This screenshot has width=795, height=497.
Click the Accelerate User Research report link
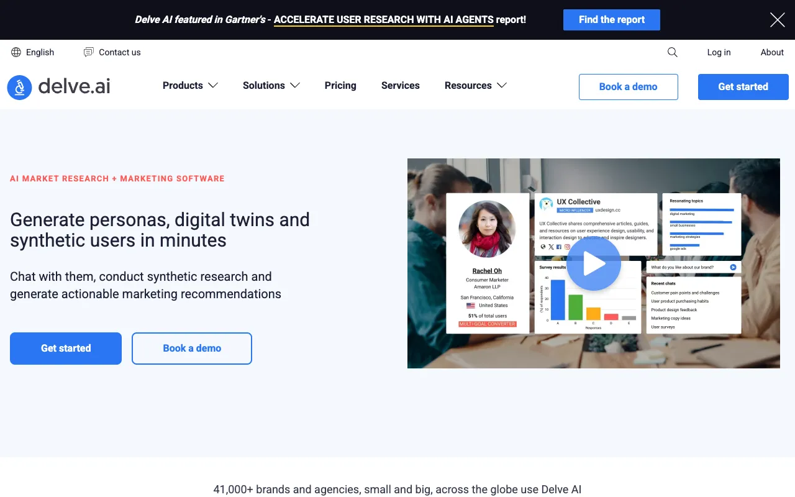click(383, 20)
